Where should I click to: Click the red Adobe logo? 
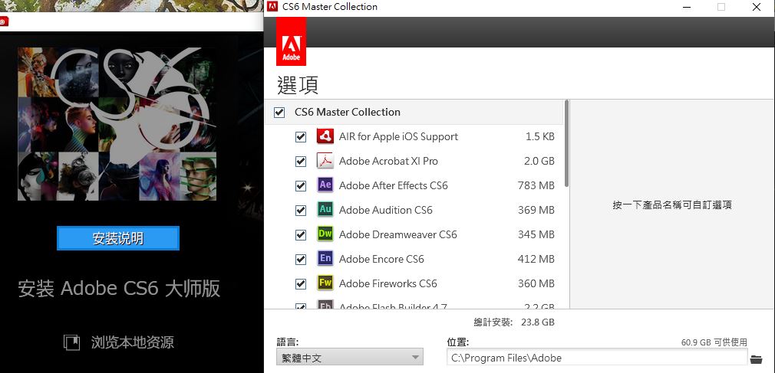point(292,41)
